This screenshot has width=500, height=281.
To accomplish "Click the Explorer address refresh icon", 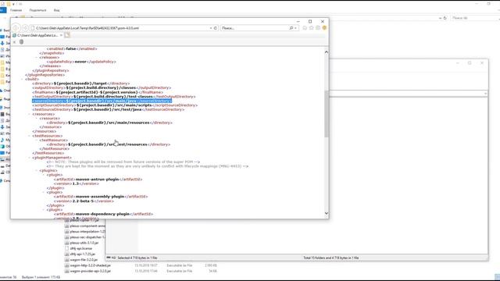I will (445, 18).
